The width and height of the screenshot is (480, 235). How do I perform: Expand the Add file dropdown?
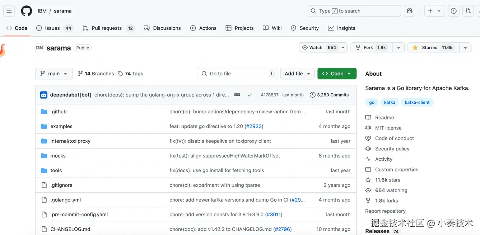[x=297, y=74]
